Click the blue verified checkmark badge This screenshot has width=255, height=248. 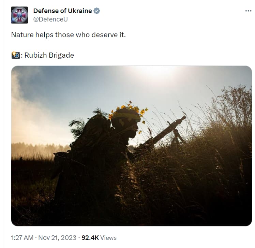97,11
